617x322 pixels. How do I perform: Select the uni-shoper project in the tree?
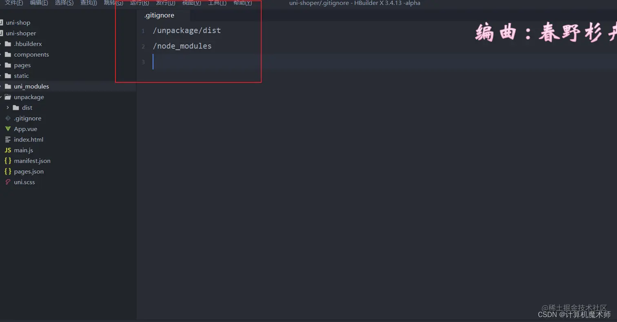pyautogui.click(x=21, y=33)
